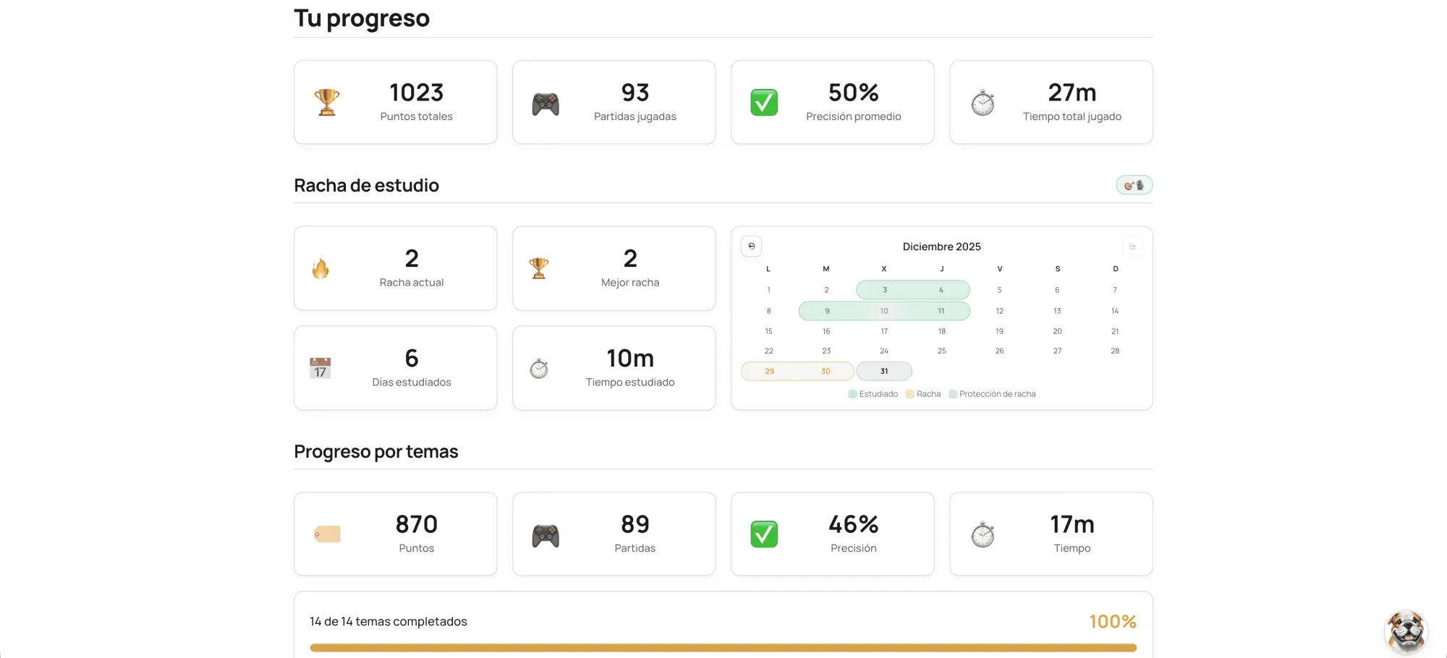Click the Protección de racha legend swatch
This screenshot has width=1447, height=658.
pyautogui.click(x=953, y=394)
